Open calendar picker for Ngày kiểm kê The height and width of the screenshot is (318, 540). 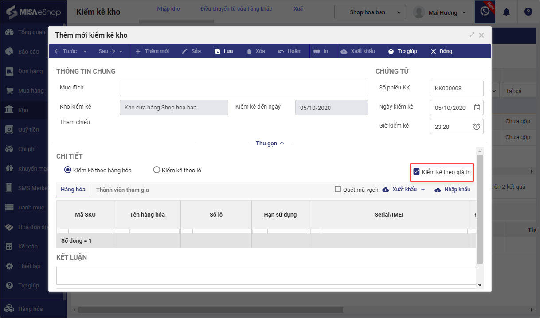(477, 107)
